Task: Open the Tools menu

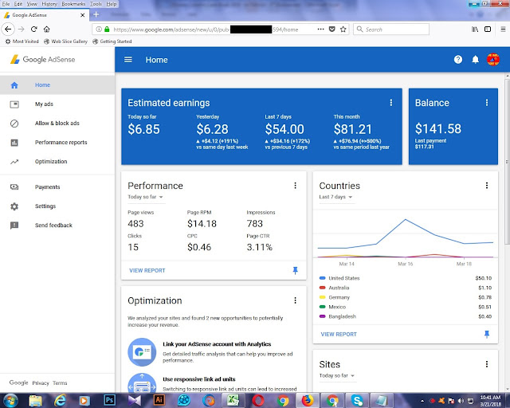Action: [96, 4]
